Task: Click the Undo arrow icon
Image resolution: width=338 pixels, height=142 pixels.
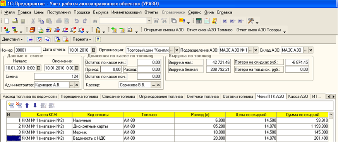Action: (77, 21)
